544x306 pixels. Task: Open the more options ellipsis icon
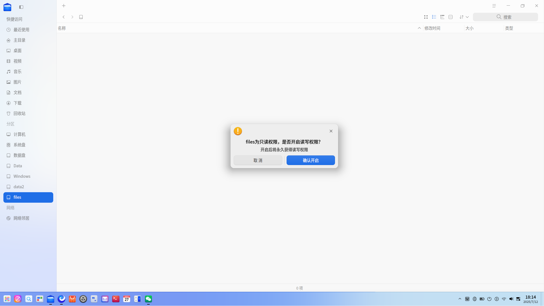pos(451,17)
